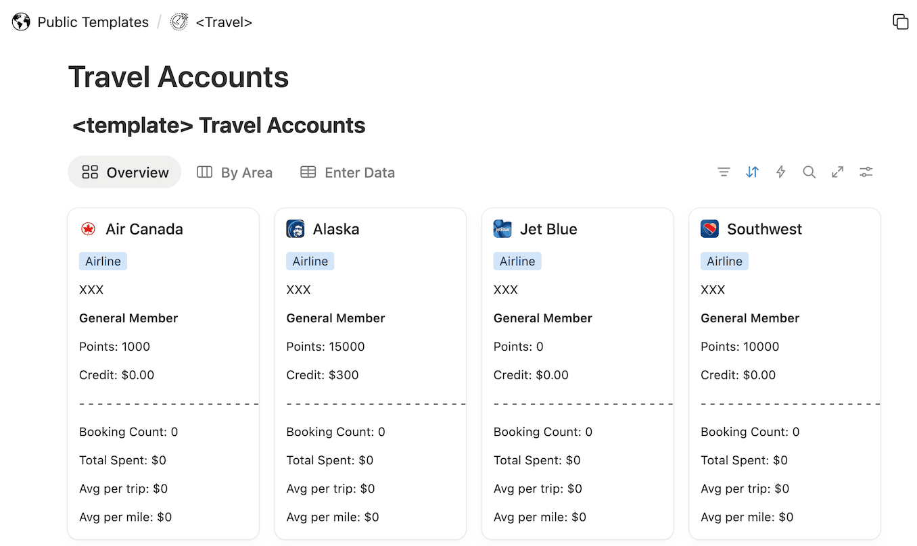
Task: Click the board icon in By Area tab
Action: [x=204, y=172]
